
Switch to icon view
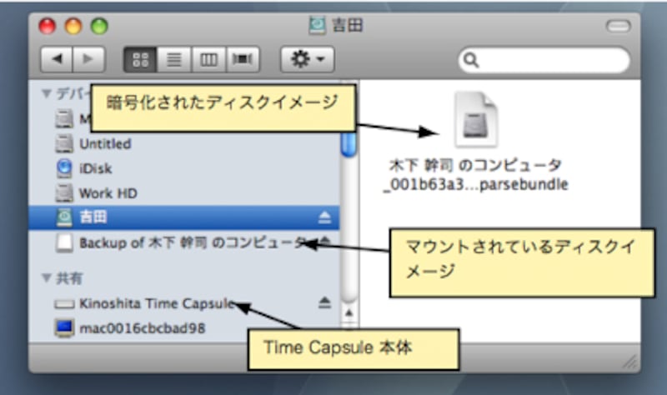pos(140,59)
